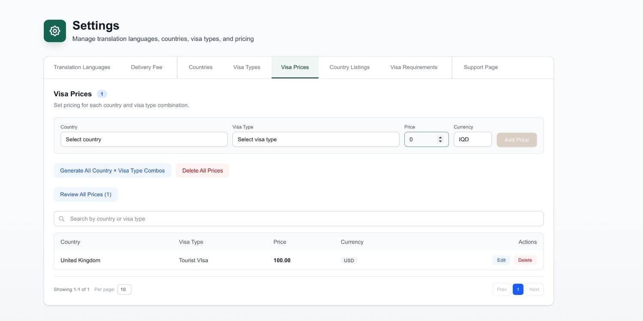Open Review All Prices (1)

[x=86, y=194]
